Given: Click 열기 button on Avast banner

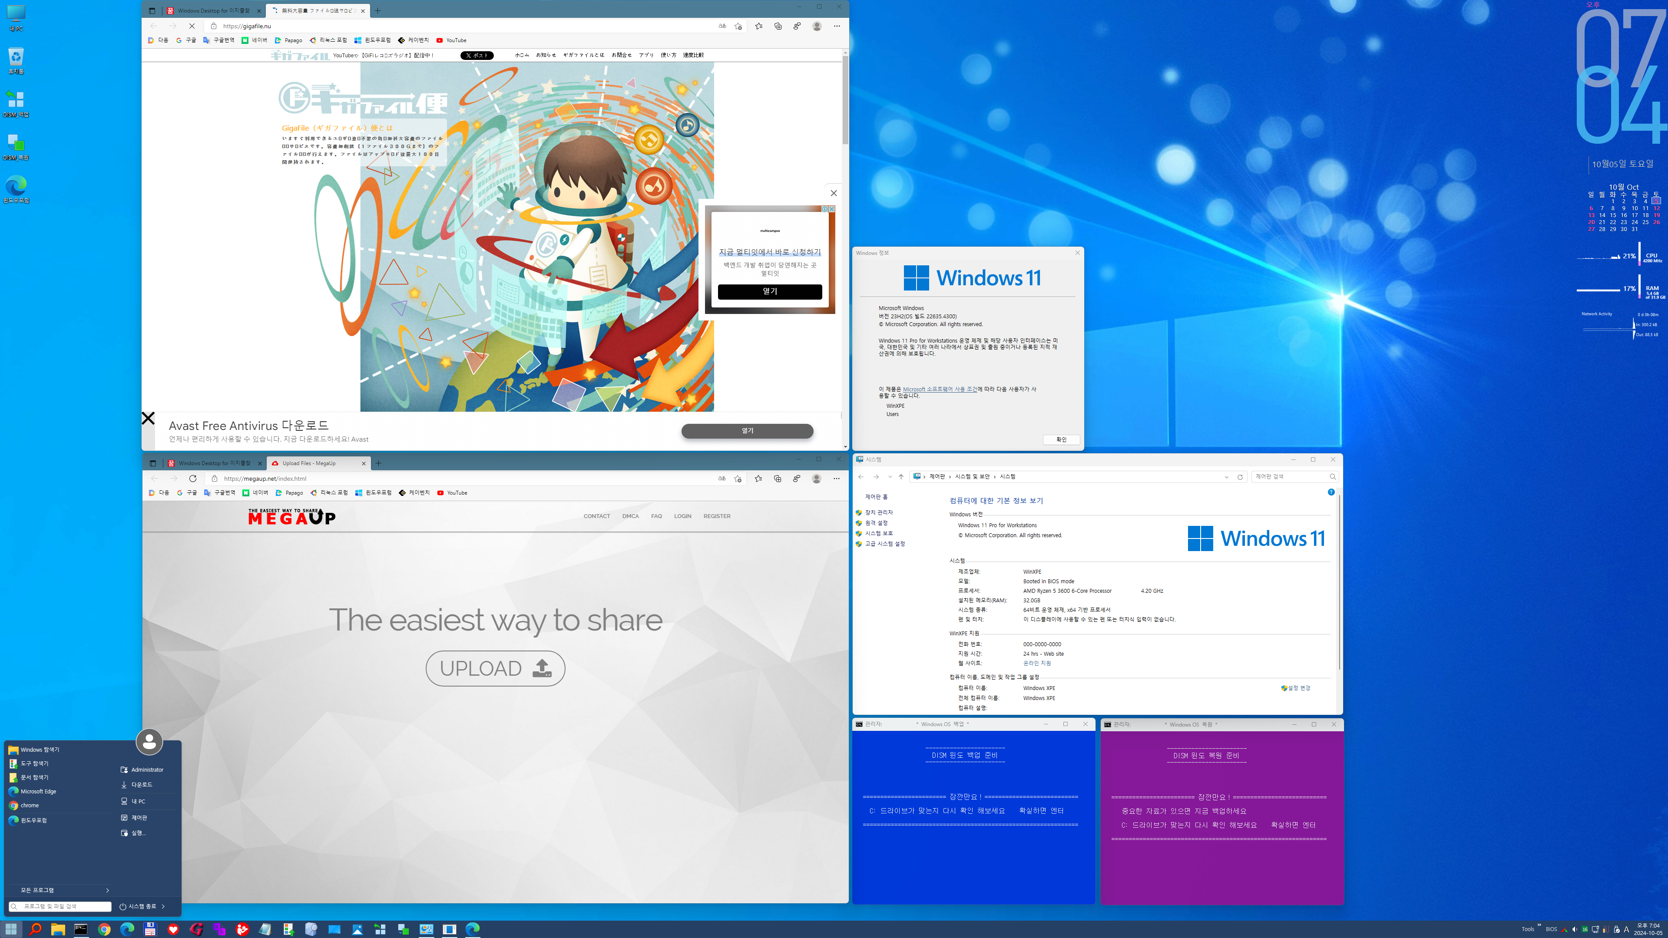Looking at the screenshot, I should (x=747, y=430).
